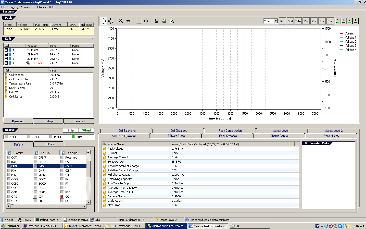
Task: Click the Ship mode button
Action: point(71,130)
